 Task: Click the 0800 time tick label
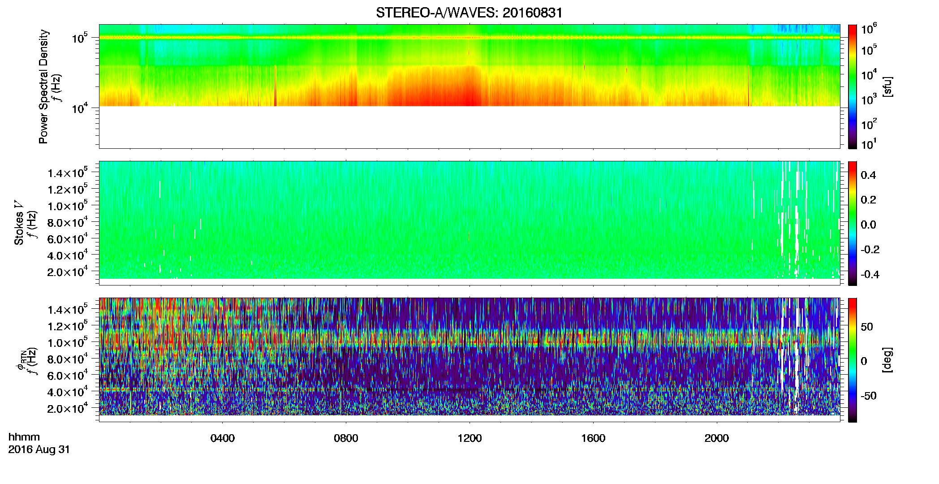point(346,438)
